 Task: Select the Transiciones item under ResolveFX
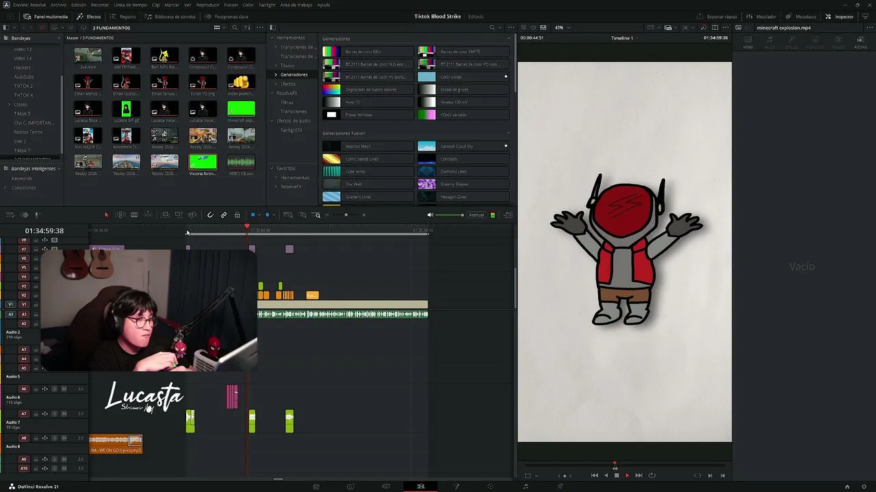click(x=294, y=111)
